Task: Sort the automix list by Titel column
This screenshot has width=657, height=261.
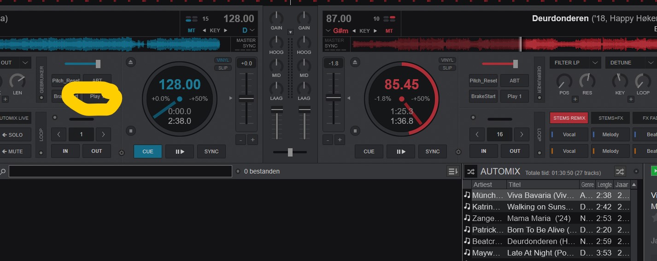Action: (542, 185)
